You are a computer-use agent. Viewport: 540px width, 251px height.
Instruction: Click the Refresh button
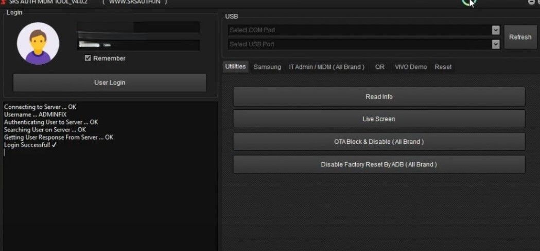[520, 37]
